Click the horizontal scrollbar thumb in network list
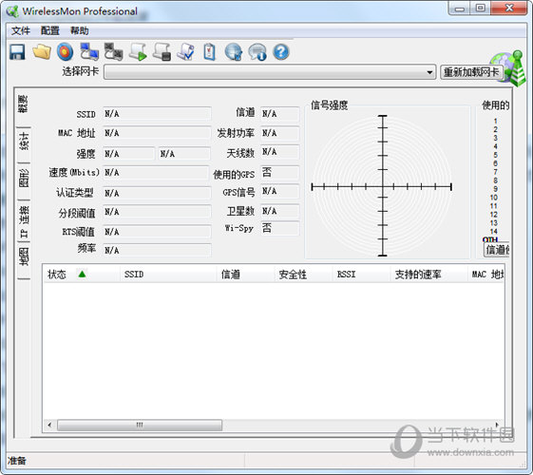 point(140,425)
